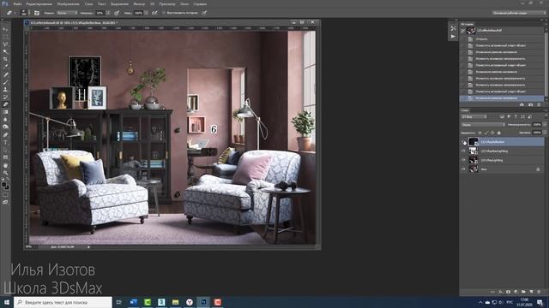Select the Clone Stamp tool
Screen dimensions: 549x308
pos(5,89)
